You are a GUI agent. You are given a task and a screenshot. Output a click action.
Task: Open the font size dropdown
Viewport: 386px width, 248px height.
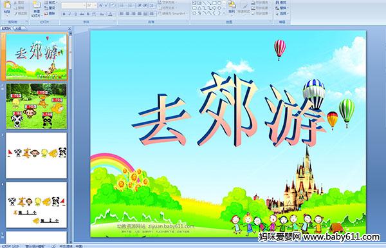91,5
